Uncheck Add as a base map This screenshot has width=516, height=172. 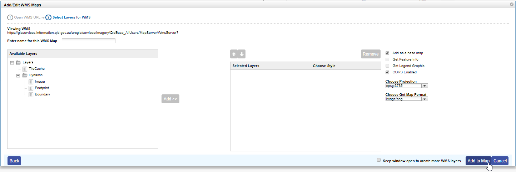coord(387,53)
